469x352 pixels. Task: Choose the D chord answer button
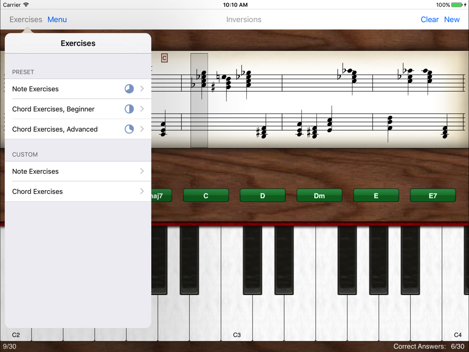coord(263,196)
